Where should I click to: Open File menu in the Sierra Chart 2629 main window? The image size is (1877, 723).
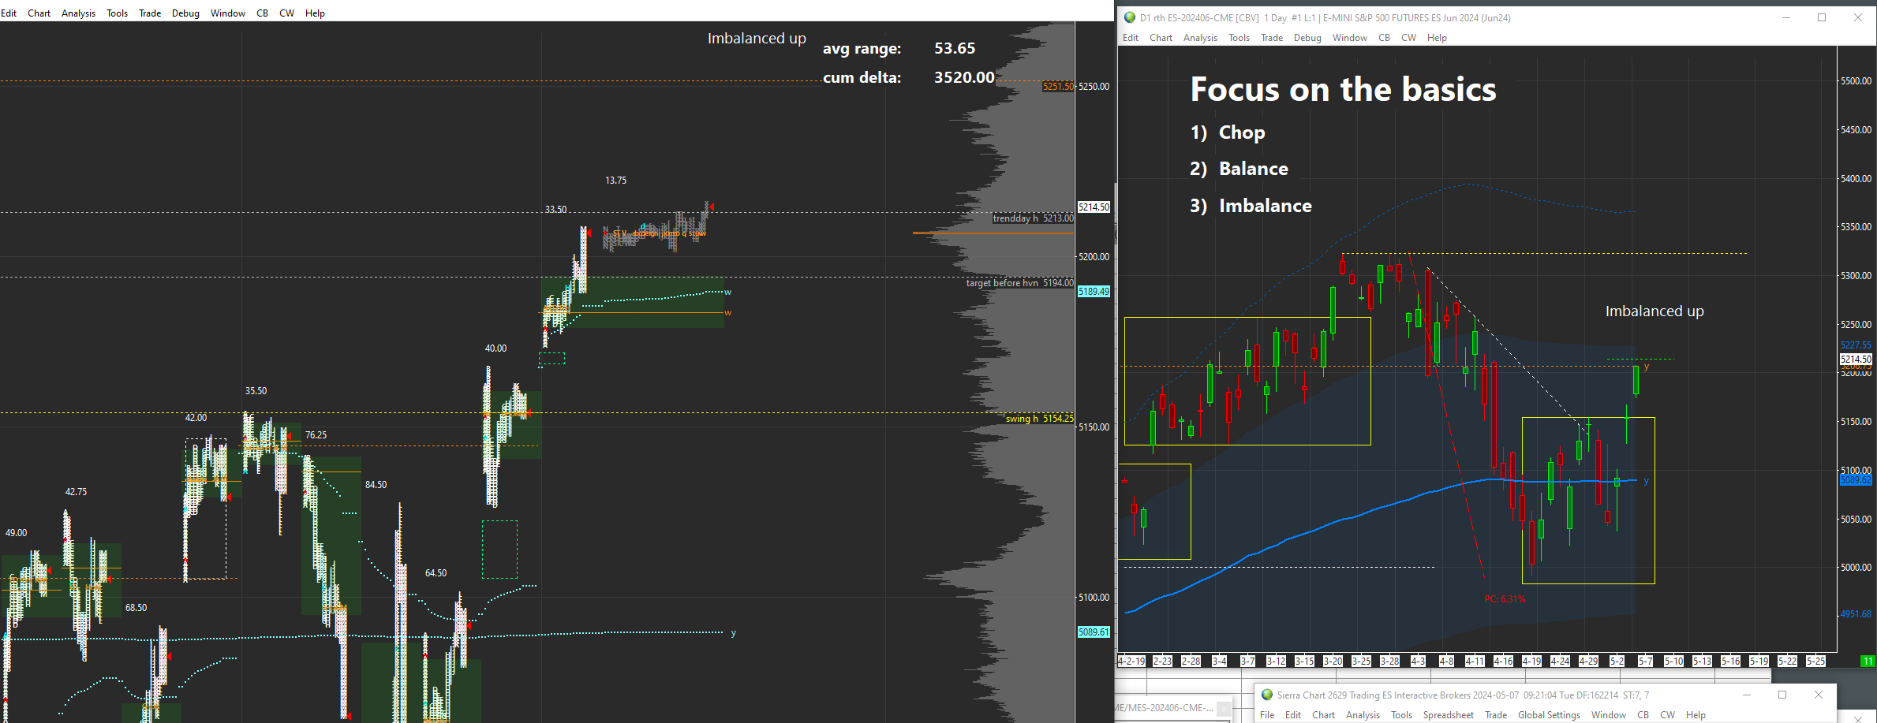click(x=1267, y=715)
